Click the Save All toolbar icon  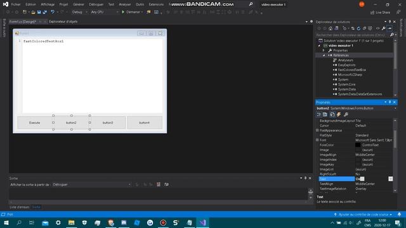pos(45,12)
